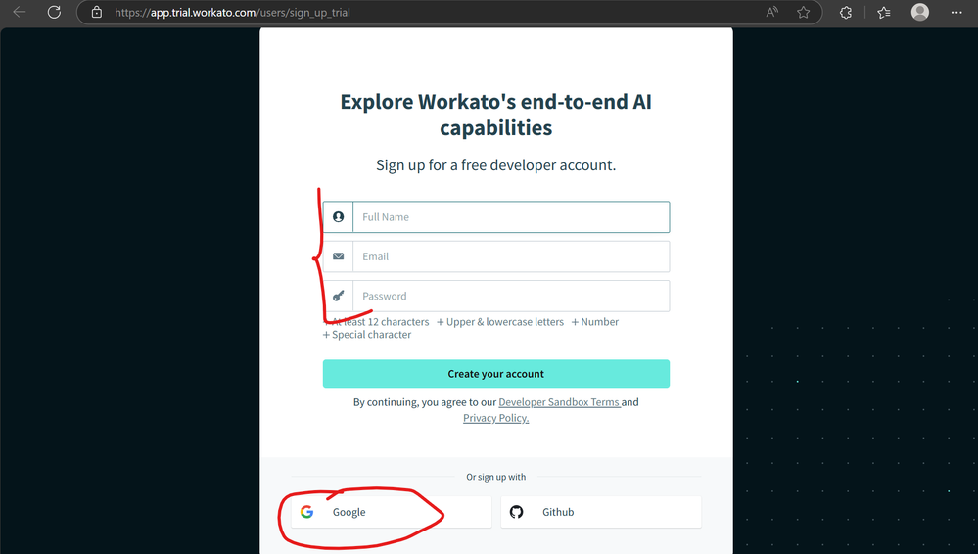Click the padlock site info icon
Viewport: 978px width, 554px height.
pyautogui.click(x=96, y=13)
